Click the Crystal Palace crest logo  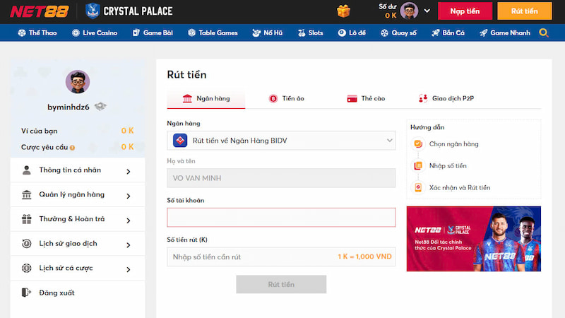pyautogui.click(x=93, y=11)
